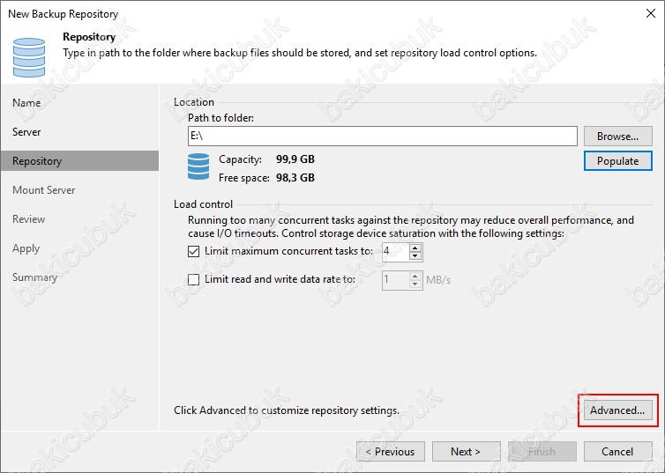Select the Summary wizard step
665x473 pixels.
tap(34, 277)
